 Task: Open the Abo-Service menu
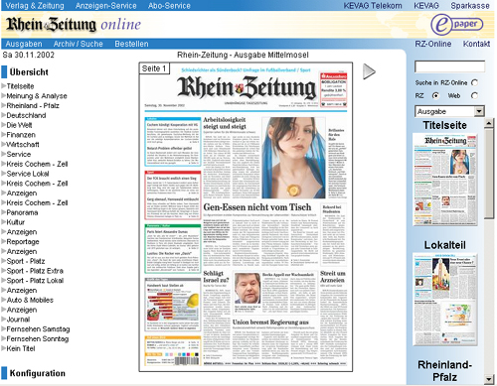[169, 6]
